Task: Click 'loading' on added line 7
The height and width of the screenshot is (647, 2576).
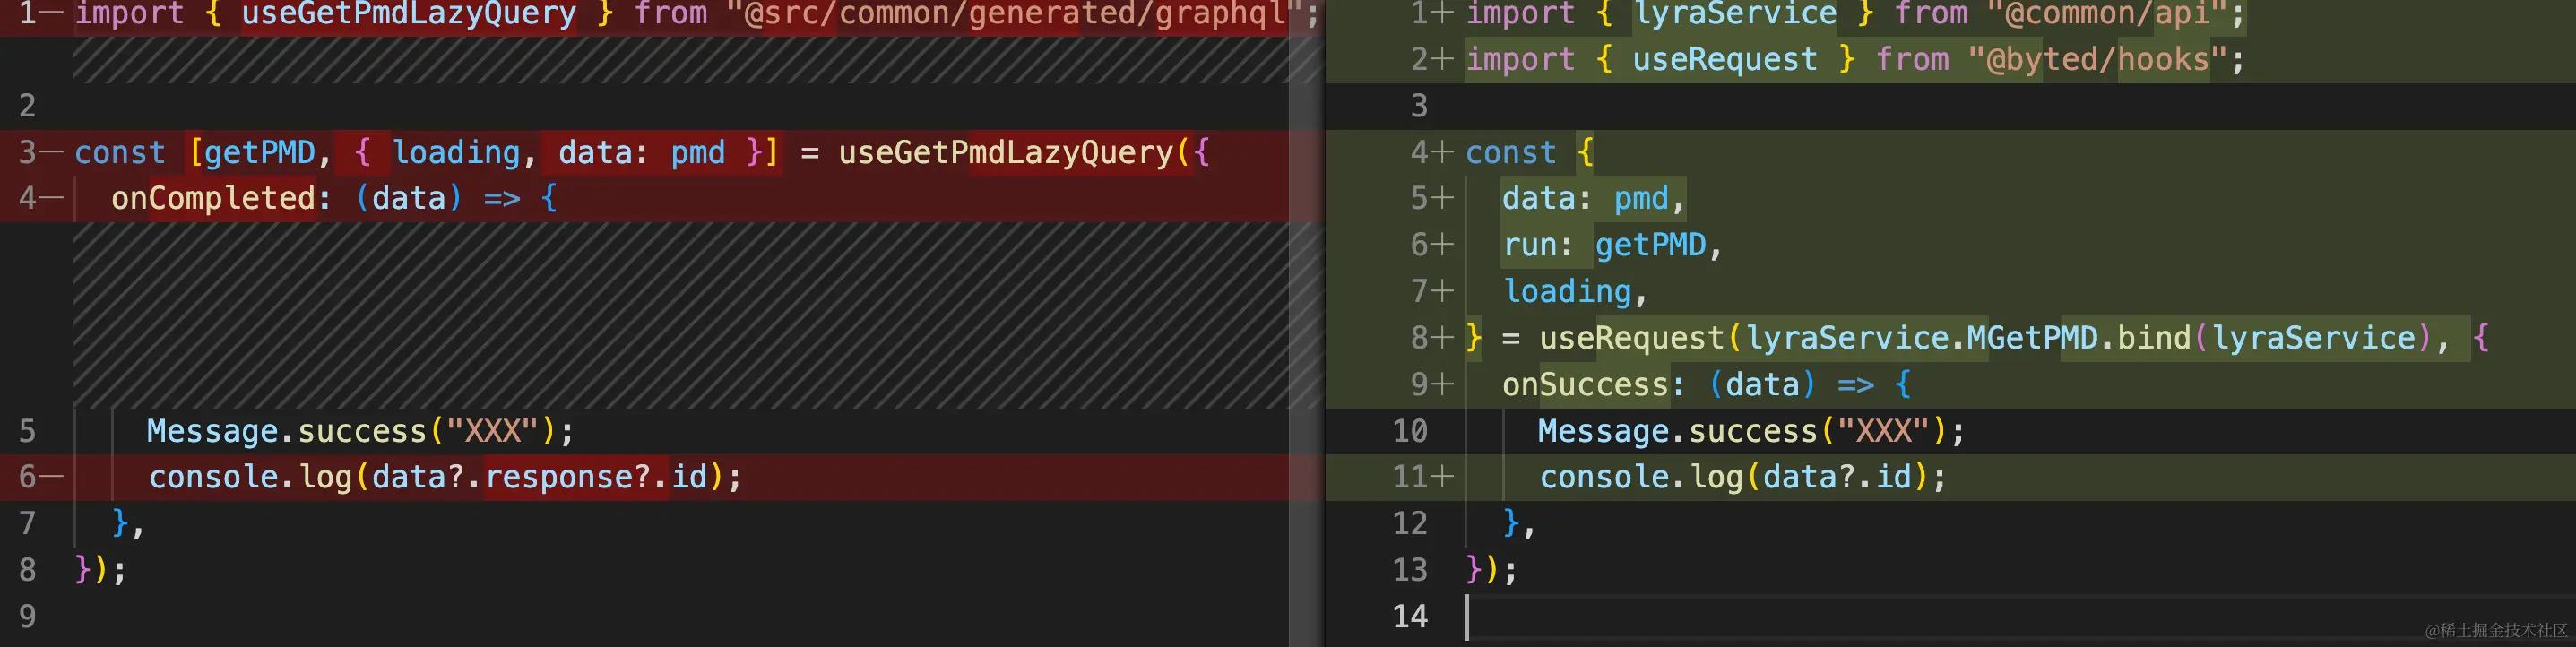Action: tap(1567, 291)
